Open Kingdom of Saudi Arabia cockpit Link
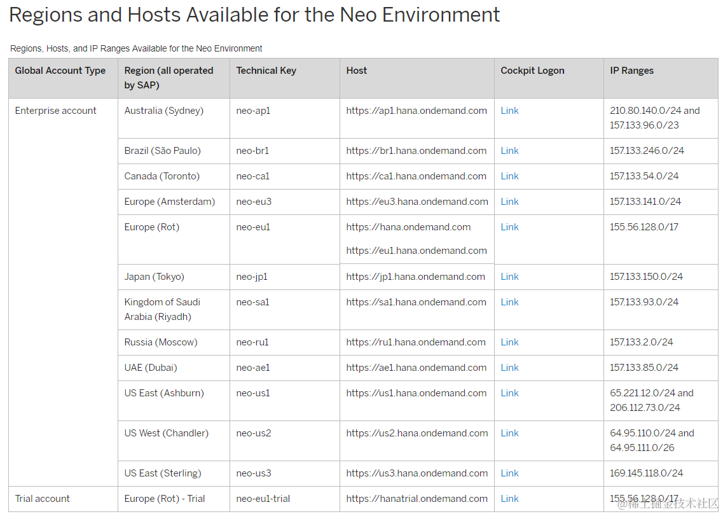The image size is (723, 514). point(509,302)
